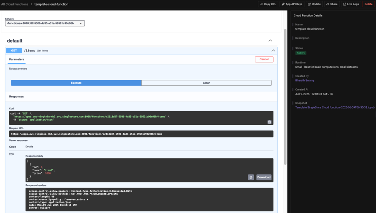376x213 pixels.
Task: Click the 200 response code
Action: pos(11,154)
